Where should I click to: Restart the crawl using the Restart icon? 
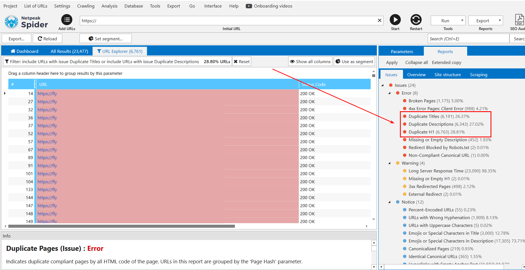click(x=416, y=19)
